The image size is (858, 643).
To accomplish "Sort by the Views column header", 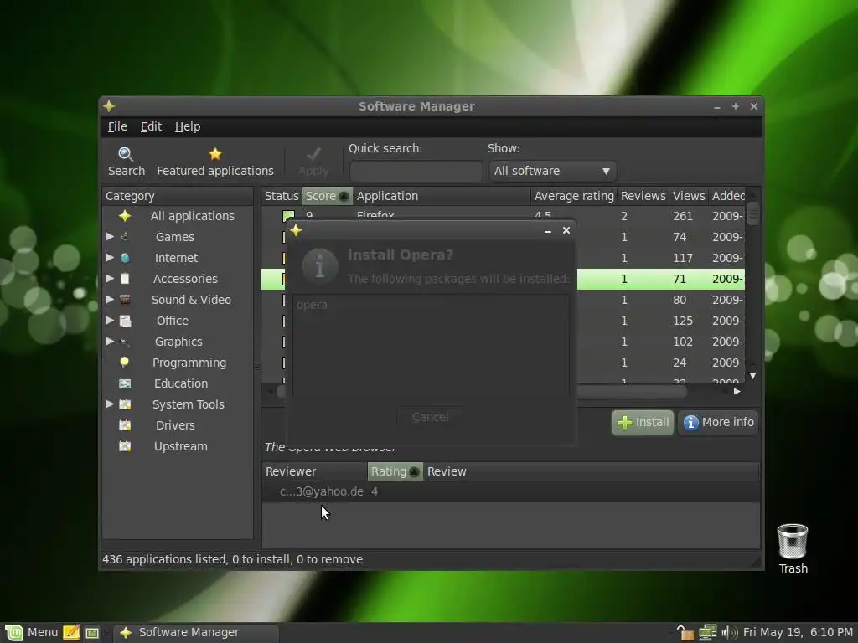I will (689, 196).
